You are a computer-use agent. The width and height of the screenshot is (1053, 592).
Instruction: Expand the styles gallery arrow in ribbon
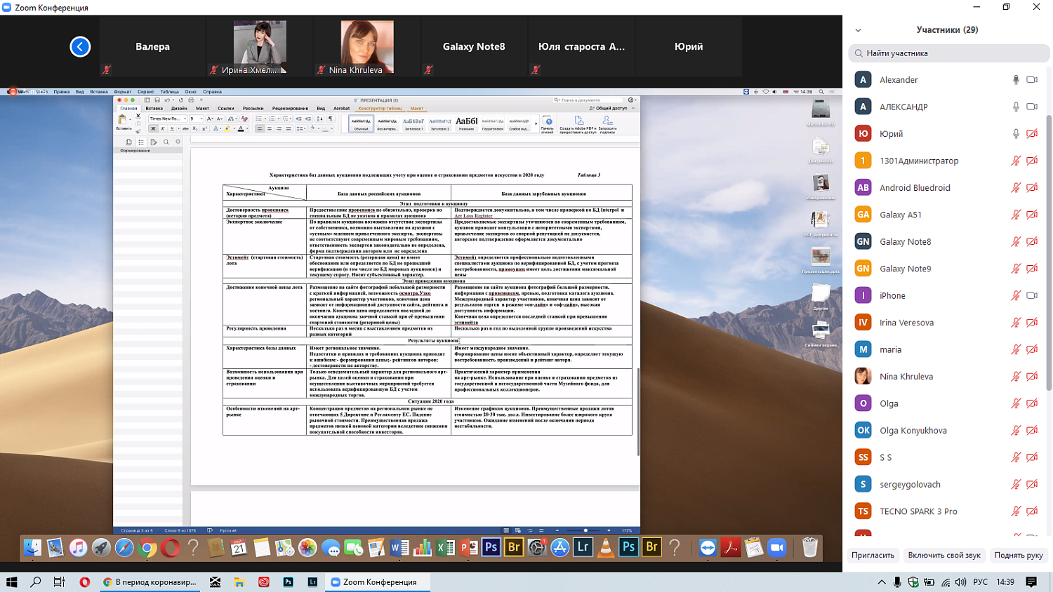coord(536,124)
